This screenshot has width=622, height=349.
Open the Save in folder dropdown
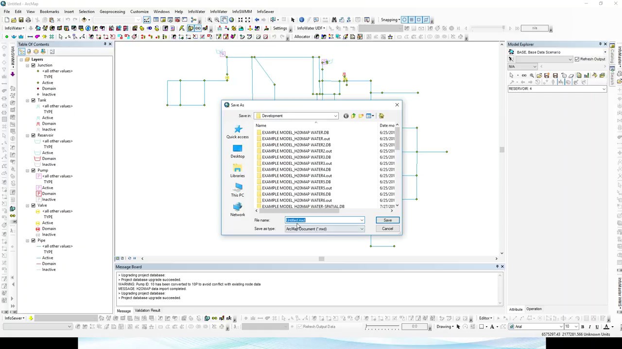335,116
